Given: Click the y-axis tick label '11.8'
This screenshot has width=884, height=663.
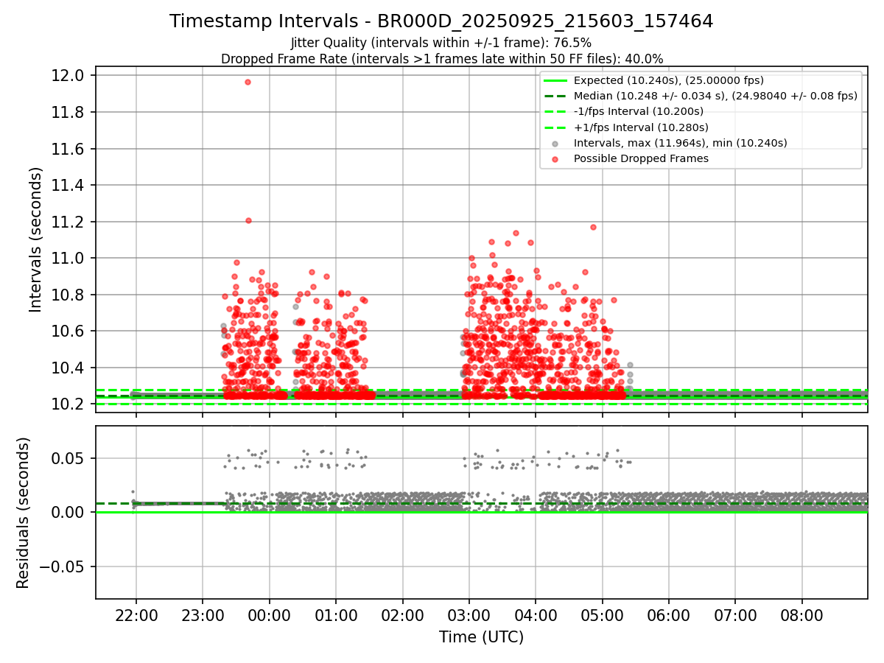Looking at the screenshot, I should click(68, 112).
